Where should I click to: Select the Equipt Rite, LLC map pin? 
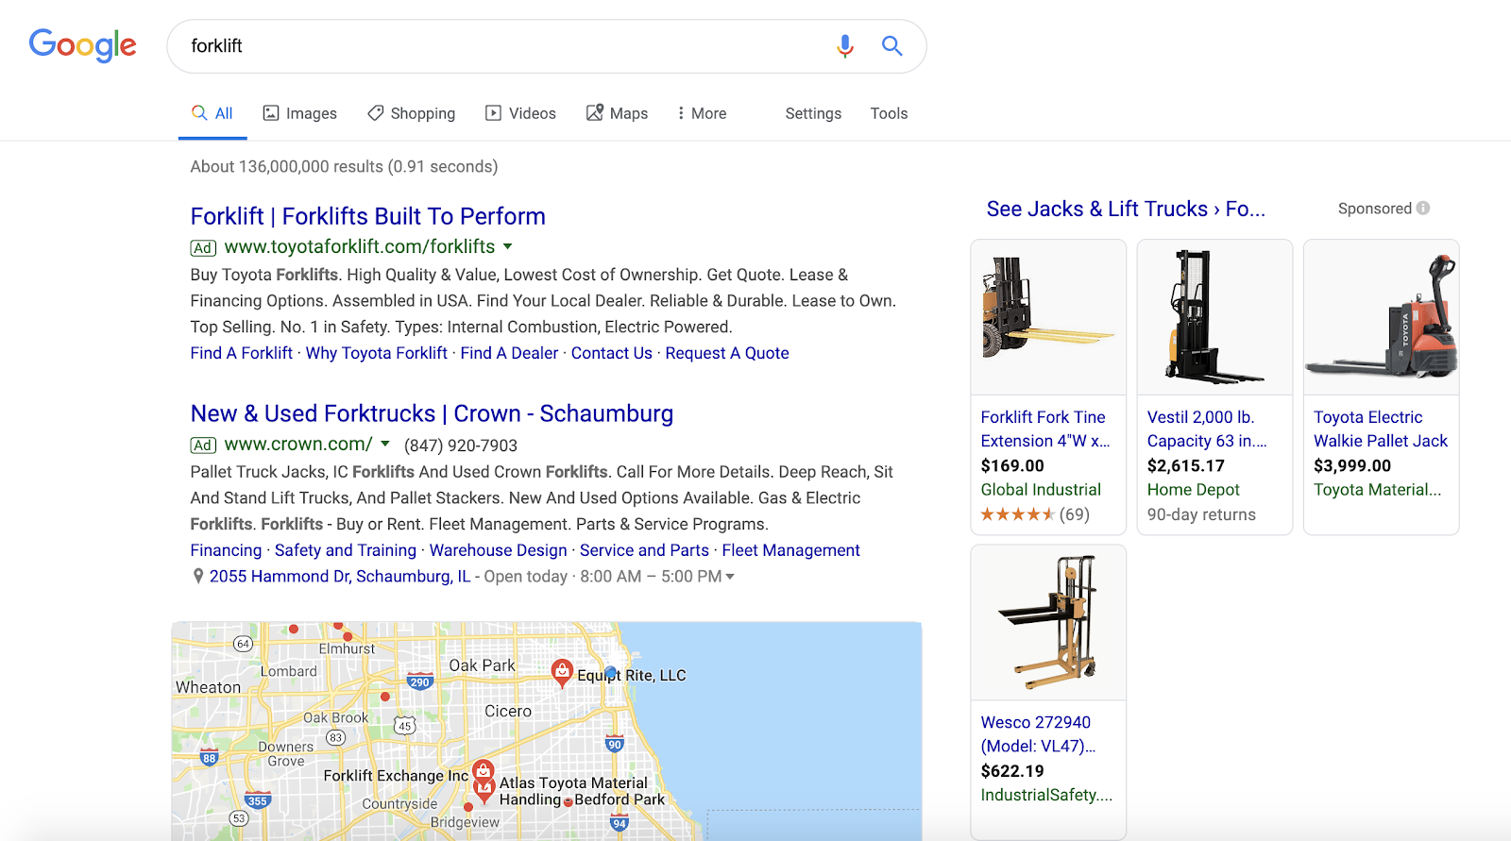tap(562, 673)
